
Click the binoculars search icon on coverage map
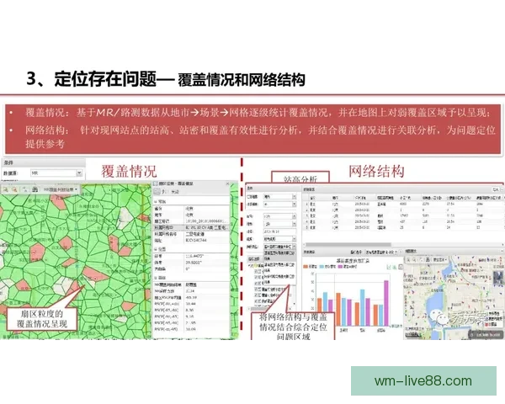tap(35, 189)
